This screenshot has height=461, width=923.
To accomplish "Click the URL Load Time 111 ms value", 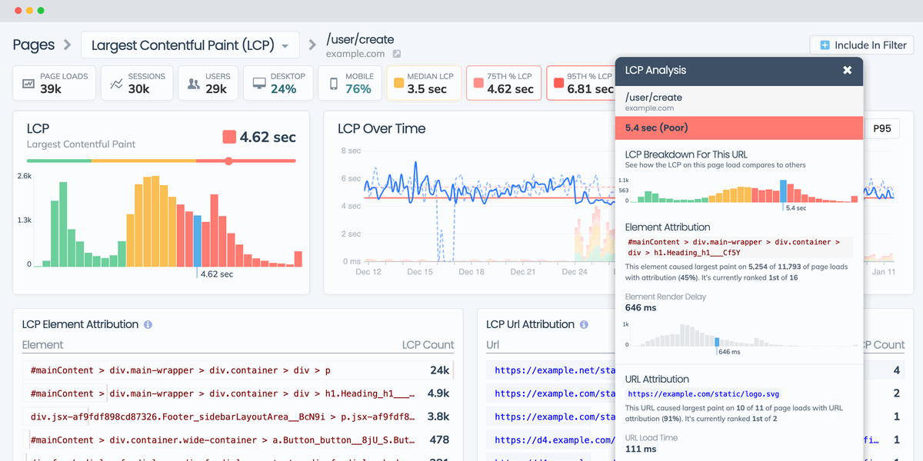I will click(x=641, y=449).
